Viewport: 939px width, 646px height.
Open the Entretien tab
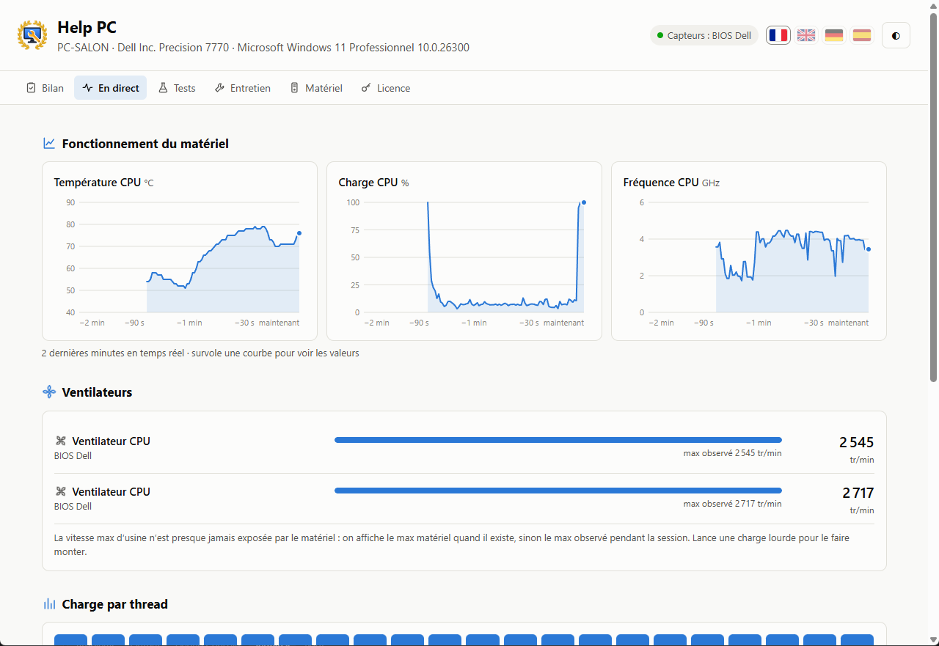pos(243,88)
